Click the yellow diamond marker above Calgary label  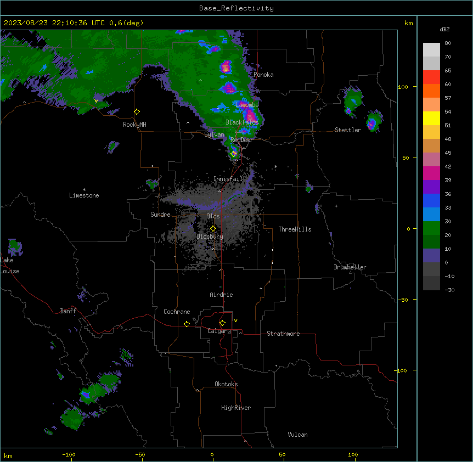coord(222,323)
